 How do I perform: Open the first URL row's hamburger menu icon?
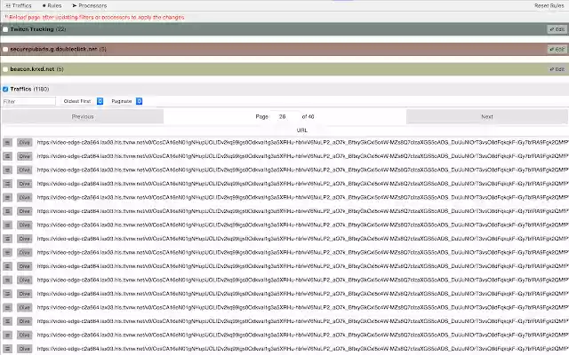click(8, 143)
